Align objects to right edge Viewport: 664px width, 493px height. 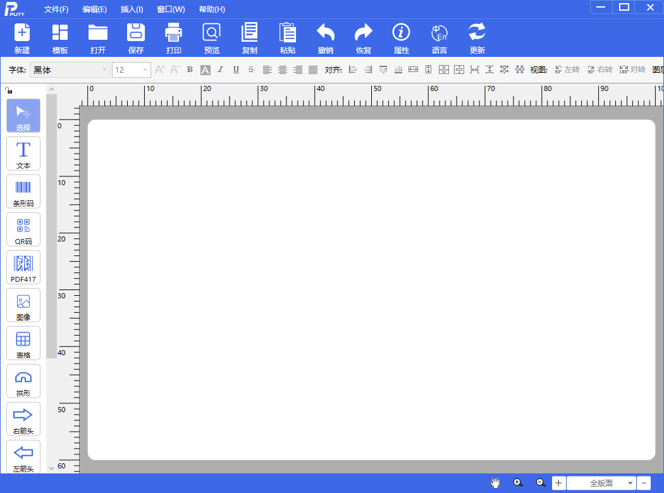pos(368,70)
